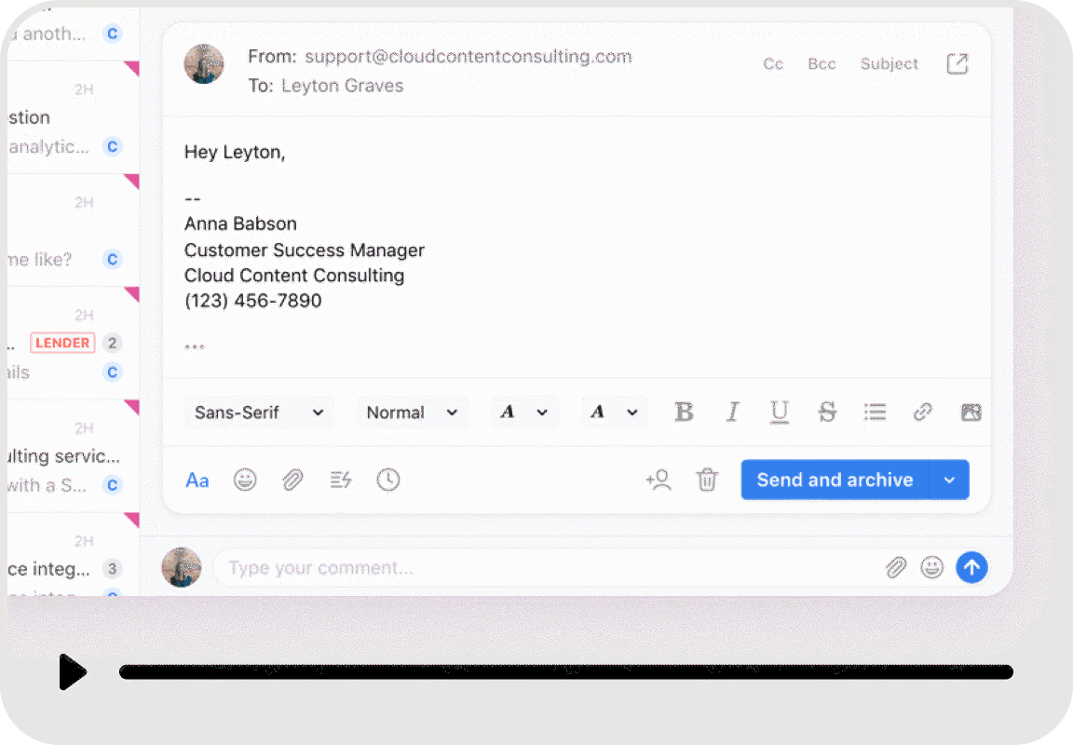This screenshot has height=745, width=1073.
Task: Click the signature line 'Anna Babson'
Action: point(240,223)
